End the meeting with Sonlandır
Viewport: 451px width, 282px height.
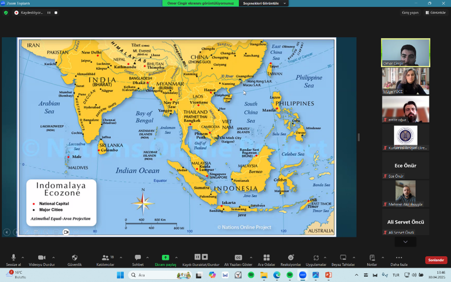[436, 260]
